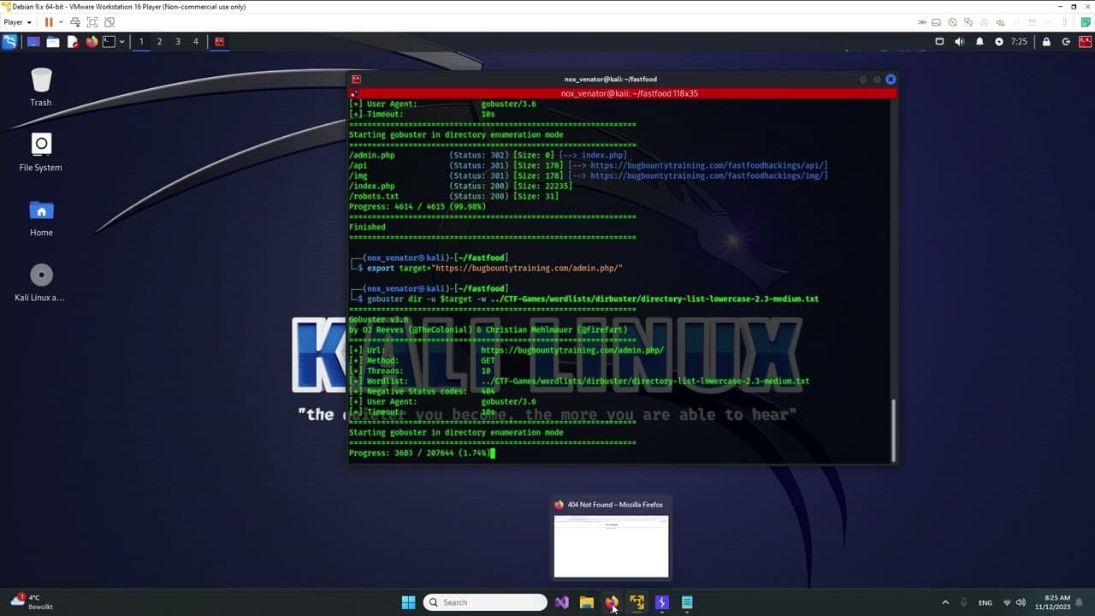
Task: Click the terminal title bar app icon
Action: [357, 79]
